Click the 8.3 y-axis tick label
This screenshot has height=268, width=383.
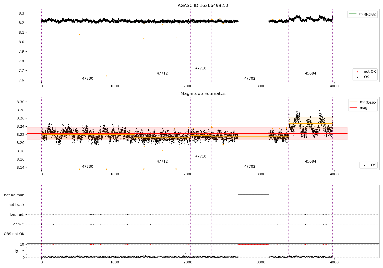coord(21,13)
